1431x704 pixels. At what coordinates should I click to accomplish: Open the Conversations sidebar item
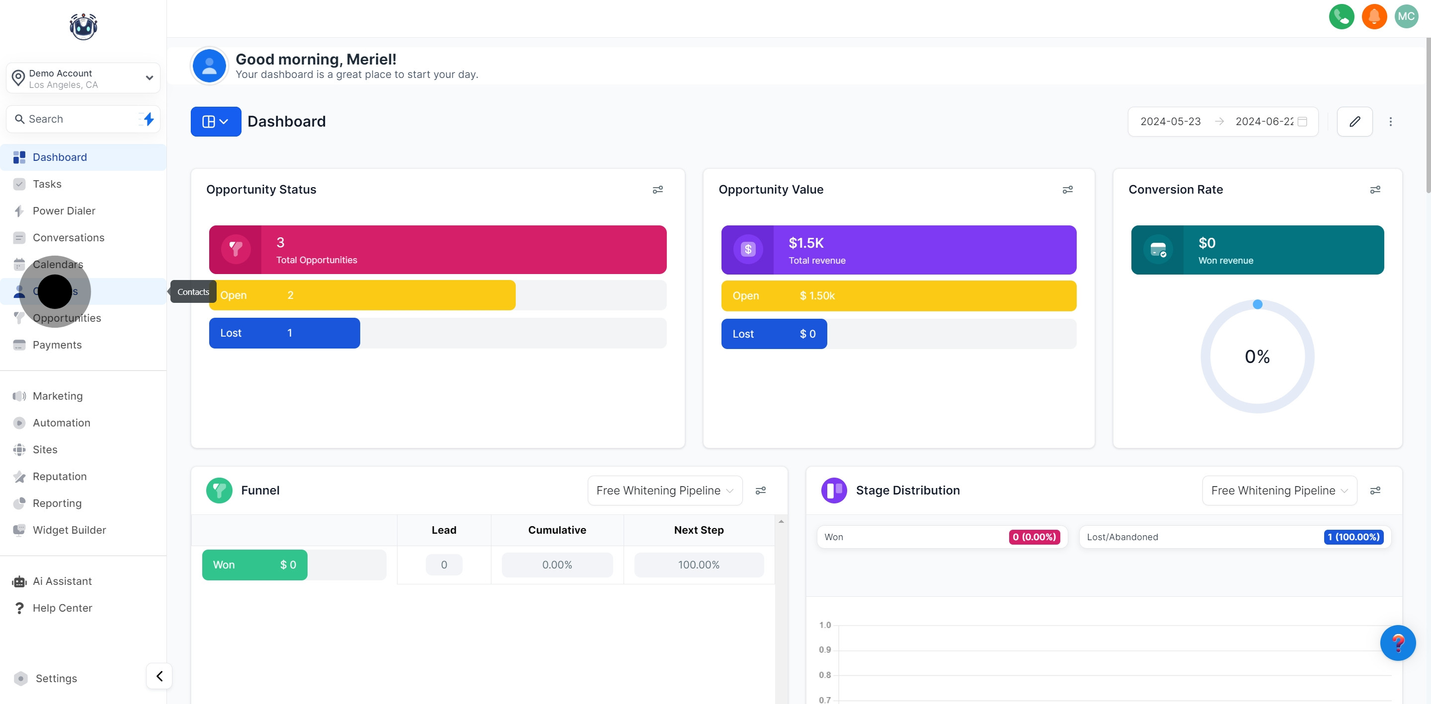[69, 238]
